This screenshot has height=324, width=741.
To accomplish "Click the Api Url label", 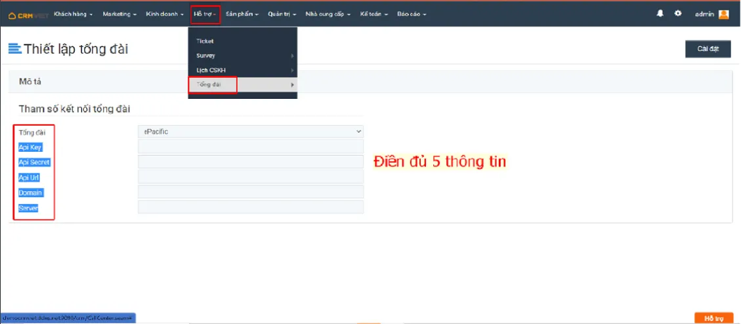I will click(30, 178).
